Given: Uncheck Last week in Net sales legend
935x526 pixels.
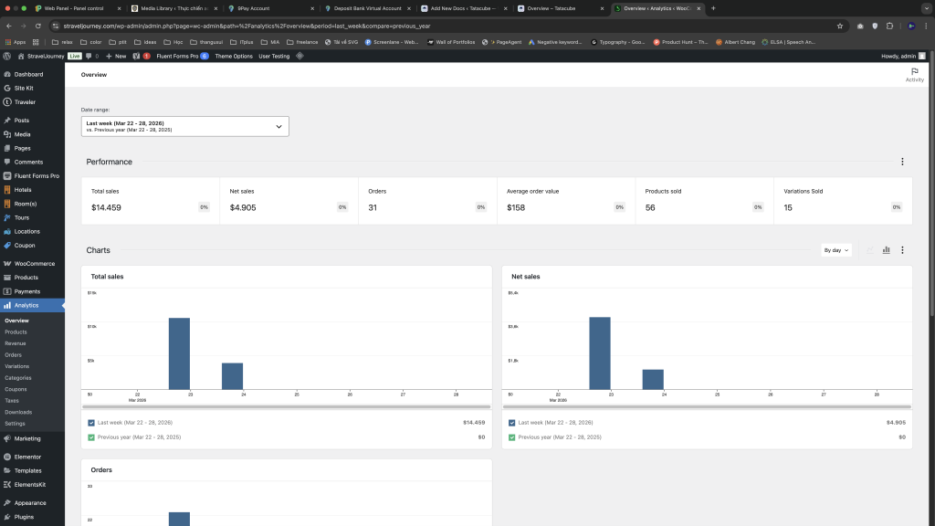Looking at the screenshot, I should [x=511, y=423].
